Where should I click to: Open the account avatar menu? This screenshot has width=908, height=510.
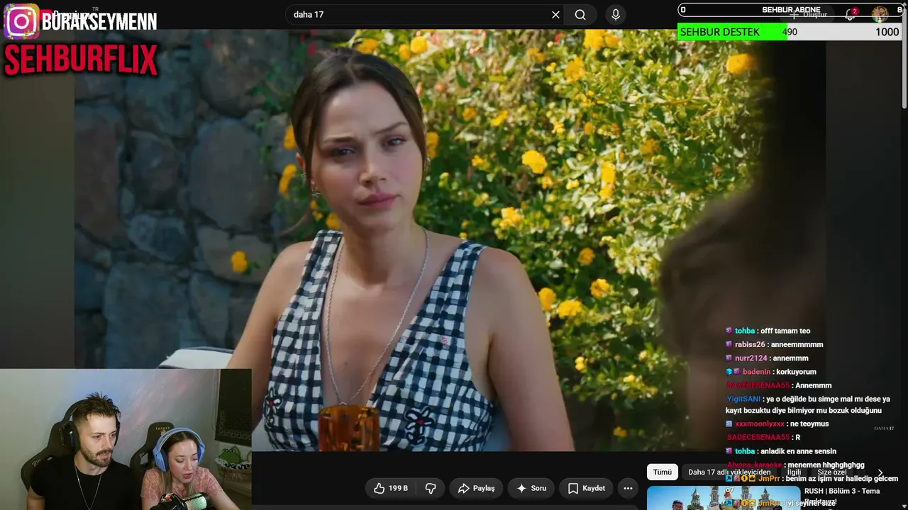[880, 14]
